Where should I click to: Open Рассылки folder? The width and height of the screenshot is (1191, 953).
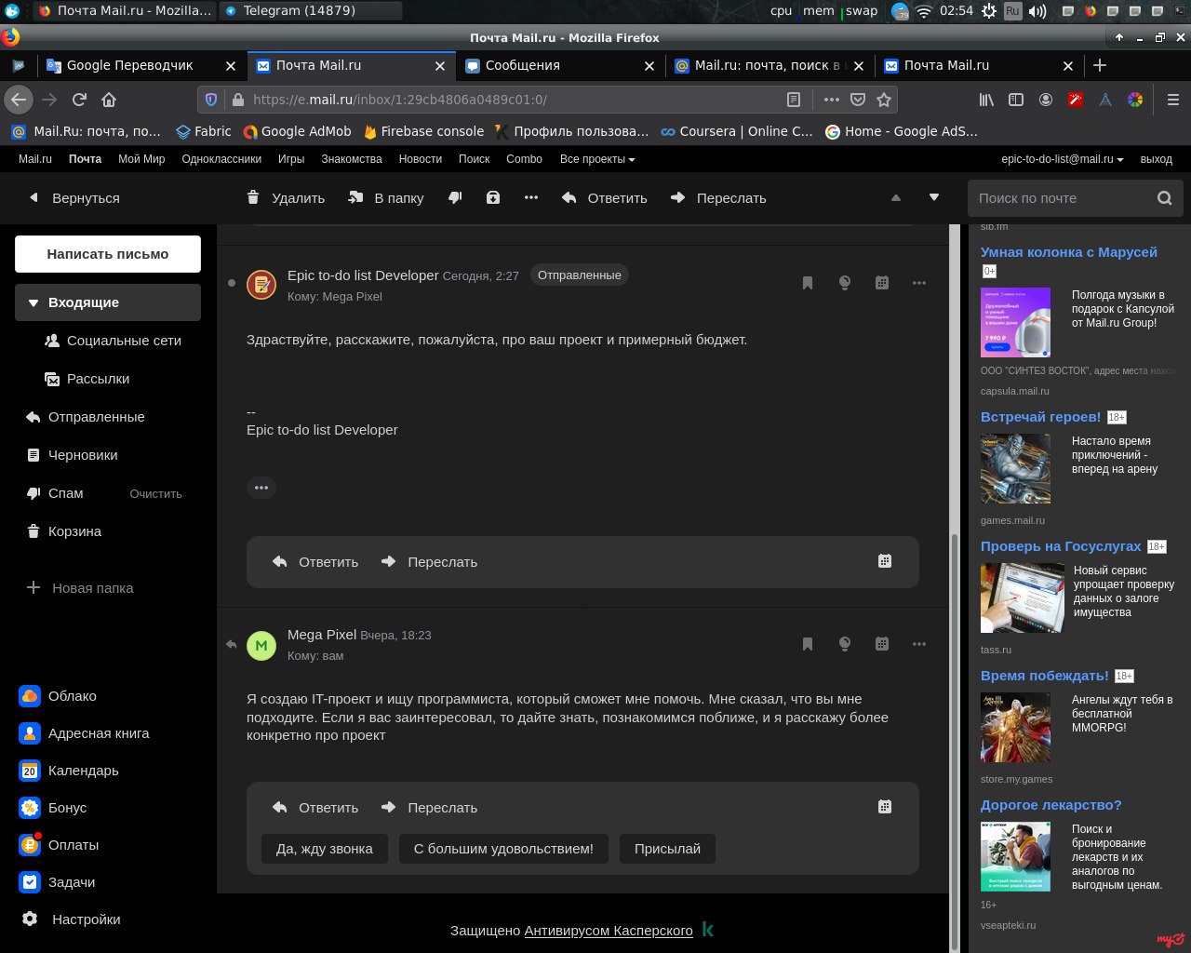click(x=87, y=379)
